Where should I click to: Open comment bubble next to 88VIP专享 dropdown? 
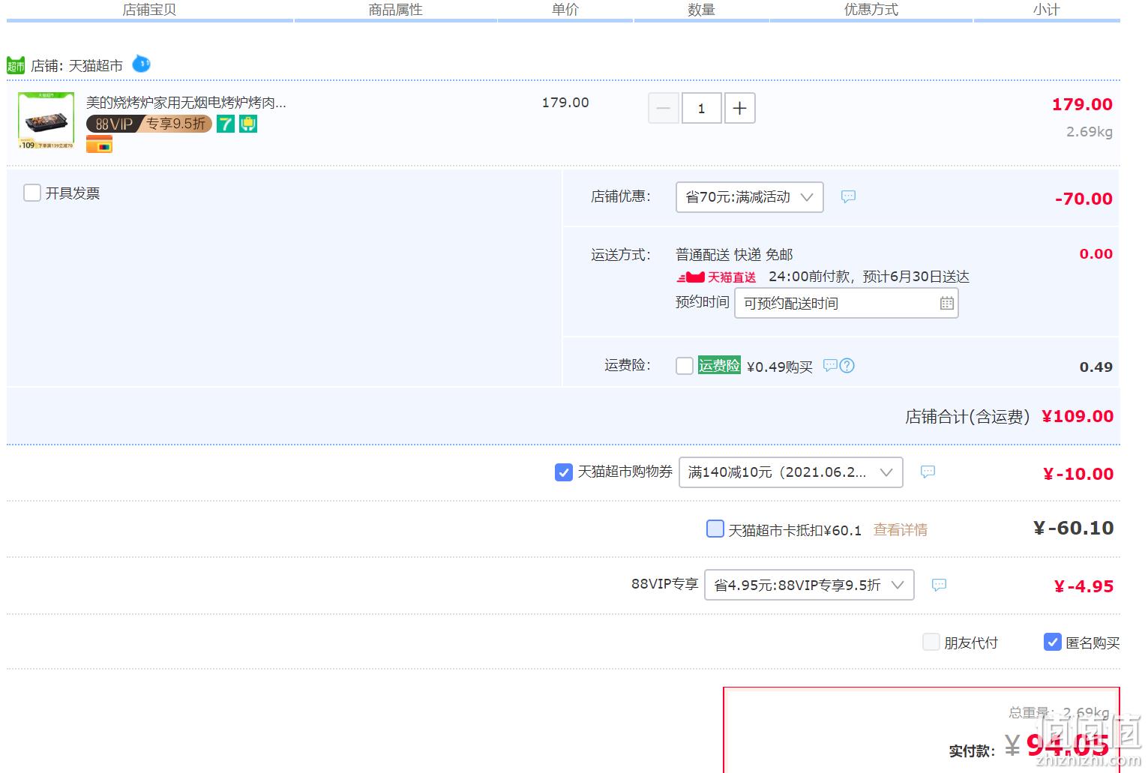pyautogui.click(x=939, y=585)
